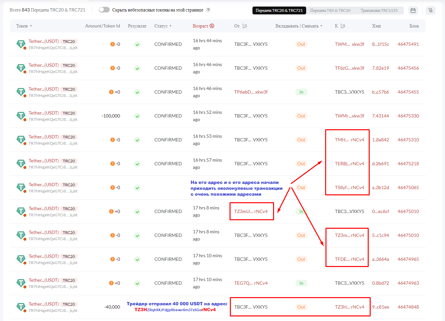Click Tether icon in -100,000 row
Image resolution: width=445 pixels, height=321 pixels.
coord(21,116)
